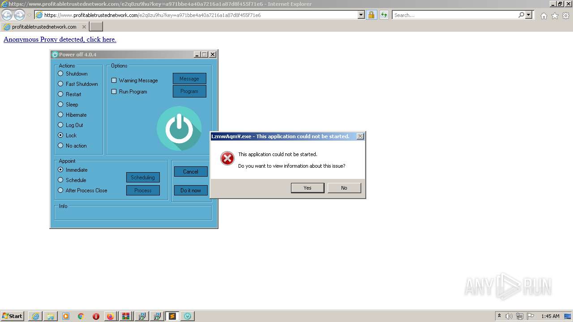Open the WinRAR taskbar icon
573x322 pixels.
[126, 316]
